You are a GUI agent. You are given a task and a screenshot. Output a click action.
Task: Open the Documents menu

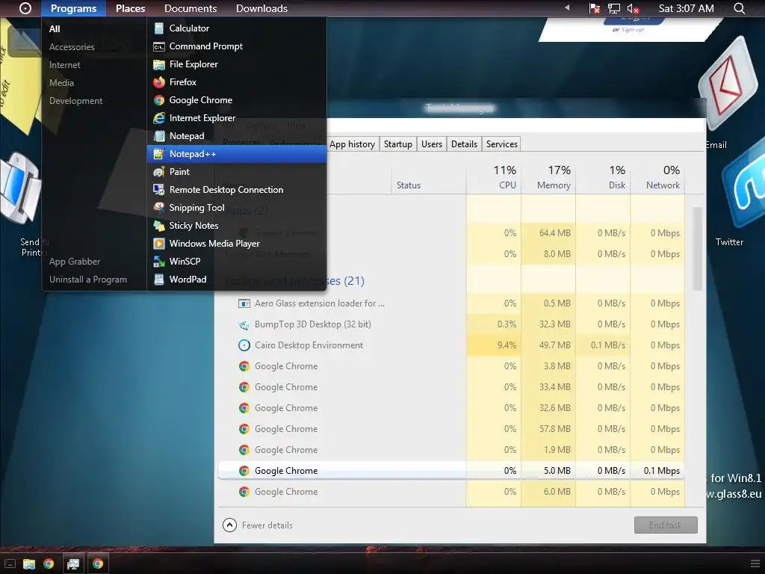click(191, 8)
